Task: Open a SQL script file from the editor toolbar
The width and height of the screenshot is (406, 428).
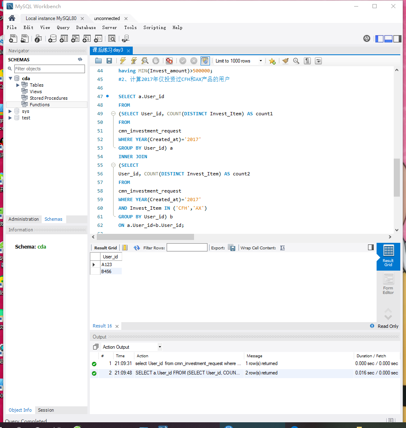Action: (98, 61)
